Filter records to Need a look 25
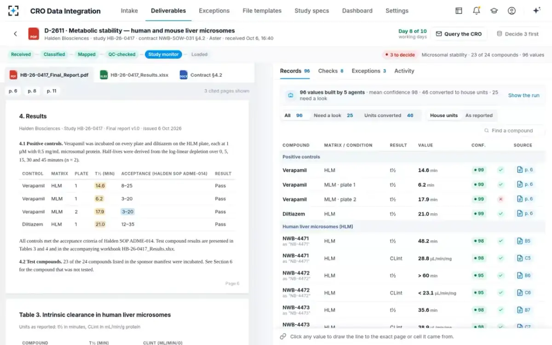This screenshot has width=552, height=345. point(333,115)
